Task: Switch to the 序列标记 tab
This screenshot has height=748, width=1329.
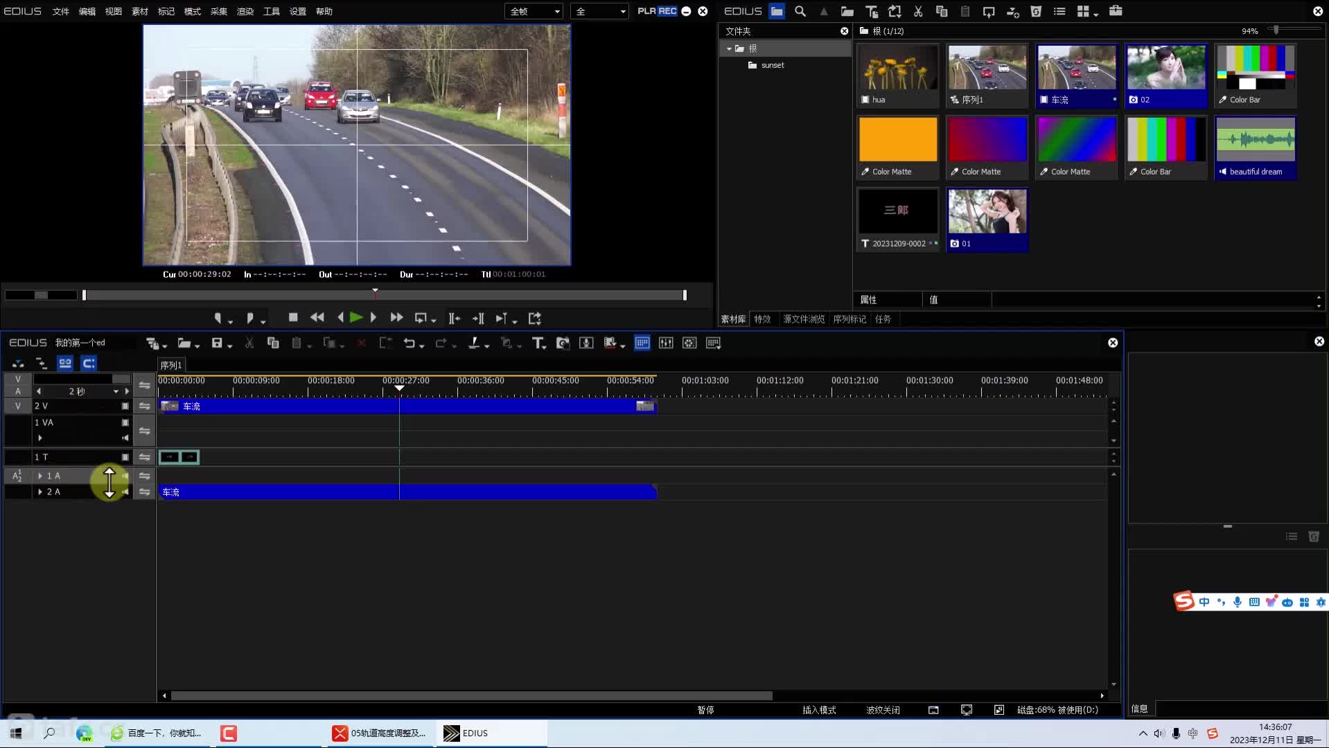Action: [x=850, y=319]
